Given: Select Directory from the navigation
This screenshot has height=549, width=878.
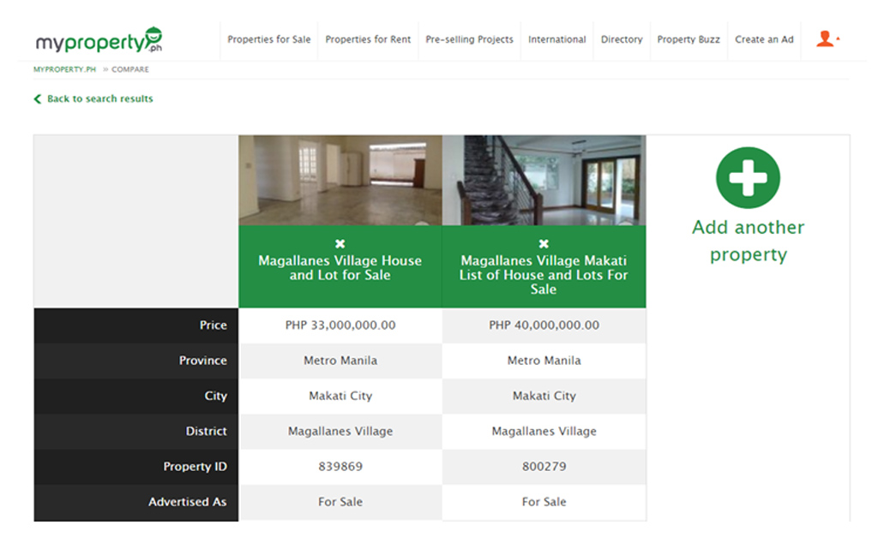Looking at the screenshot, I should (x=621, y=39).
